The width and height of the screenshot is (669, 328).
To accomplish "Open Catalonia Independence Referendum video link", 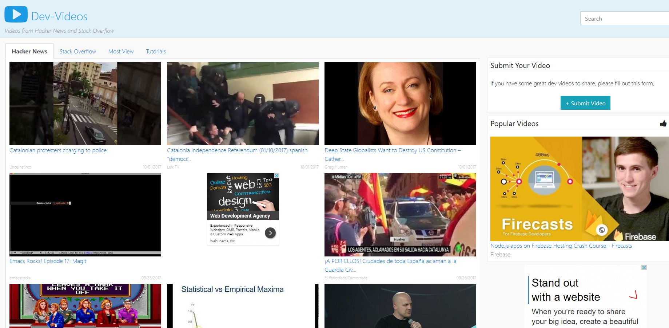I will click(x=237, y=155).
